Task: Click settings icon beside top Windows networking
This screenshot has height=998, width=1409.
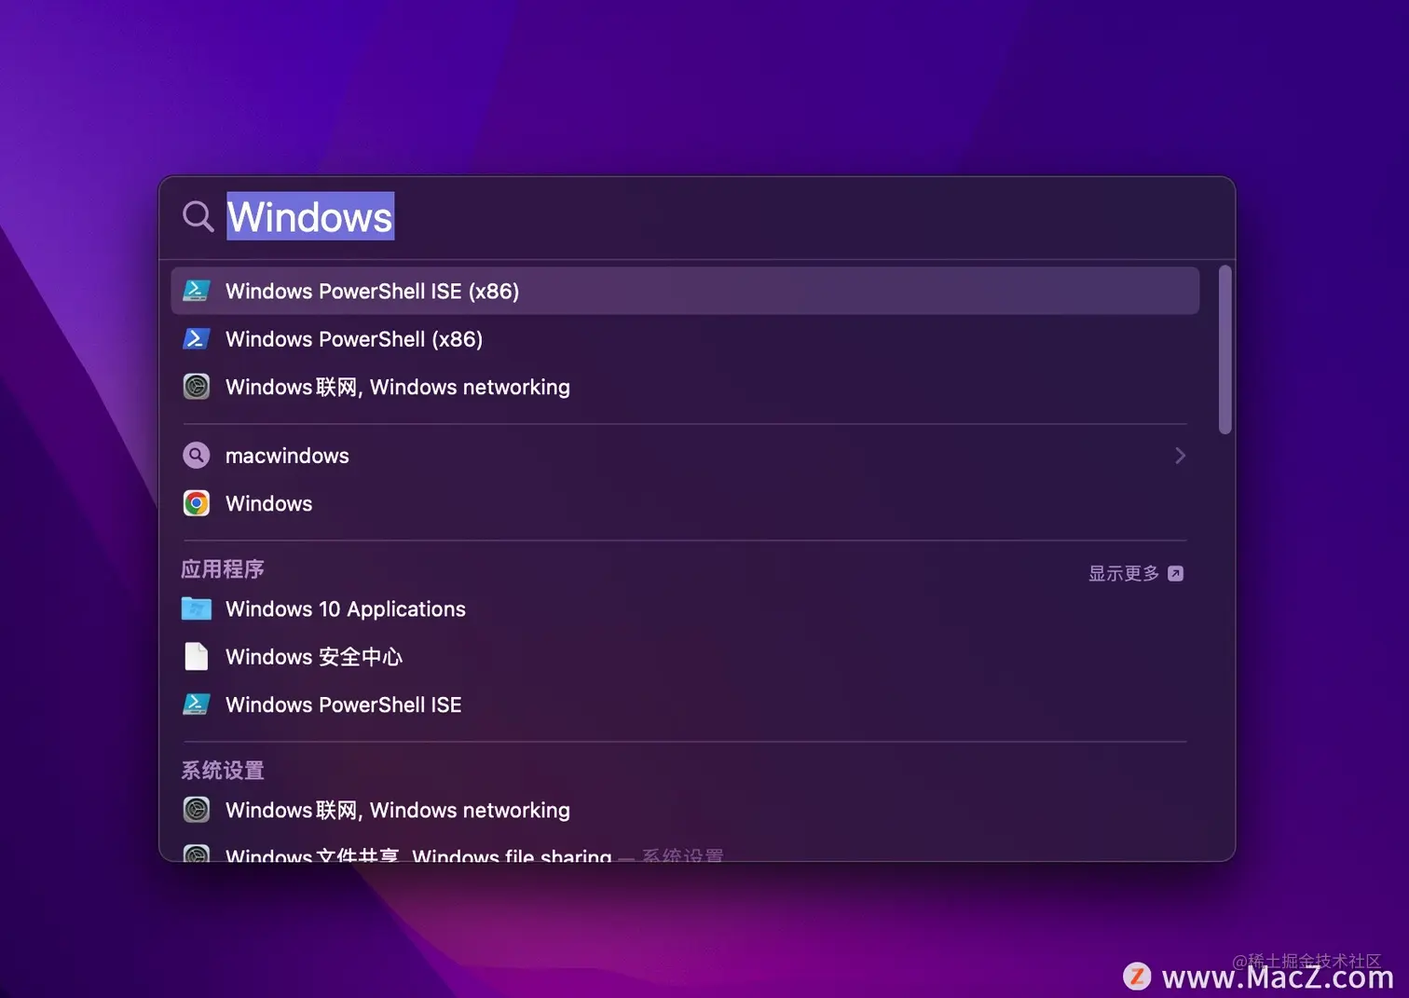Action: coord(196,387)
